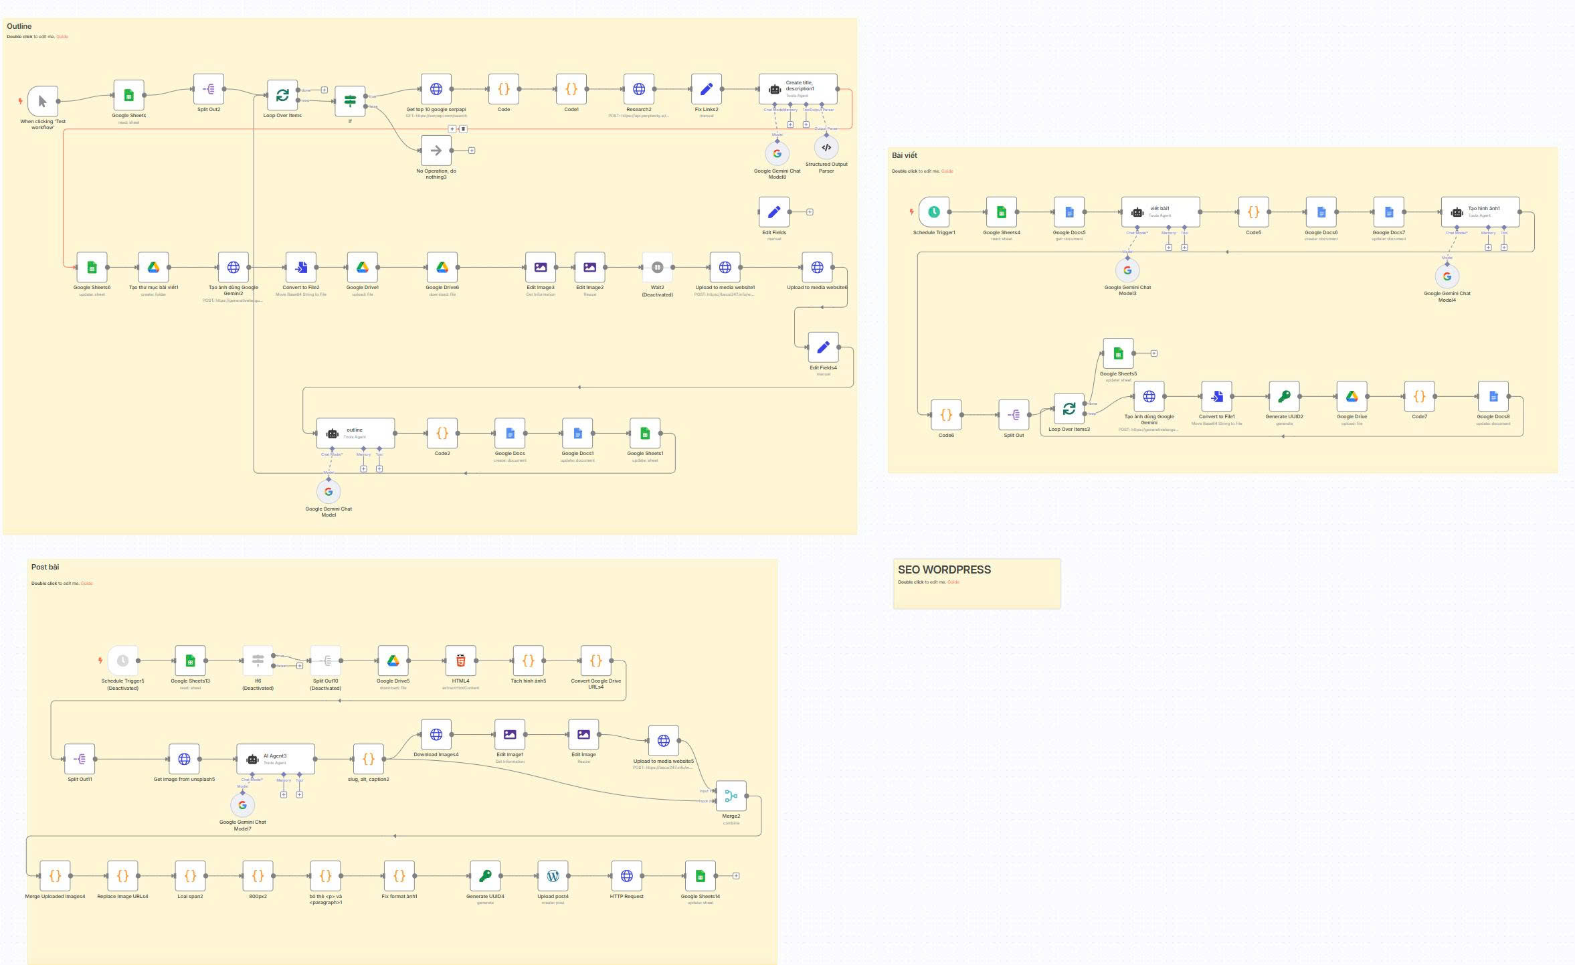Select the 'Merge2' combine node
1575x965 pixels.
click(731, 796)
